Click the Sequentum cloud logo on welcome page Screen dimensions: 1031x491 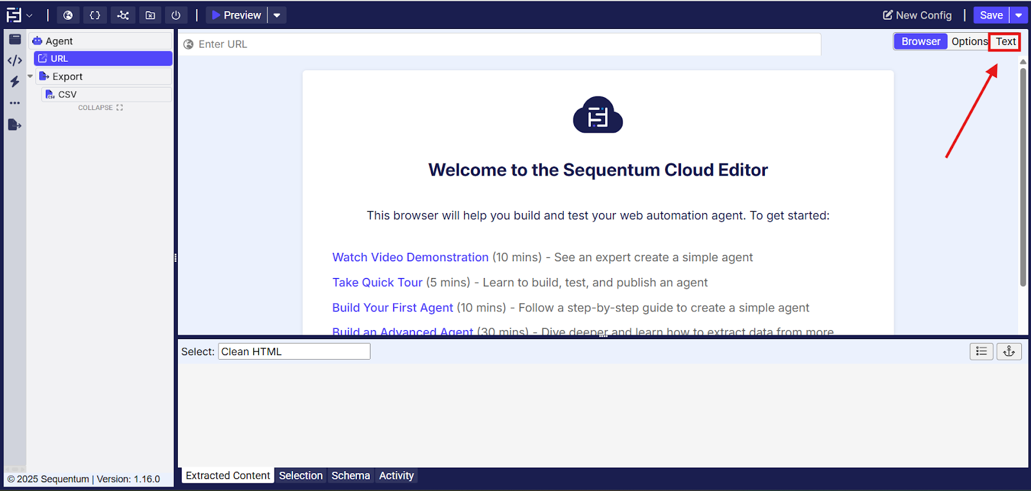[x=598, y=115]
